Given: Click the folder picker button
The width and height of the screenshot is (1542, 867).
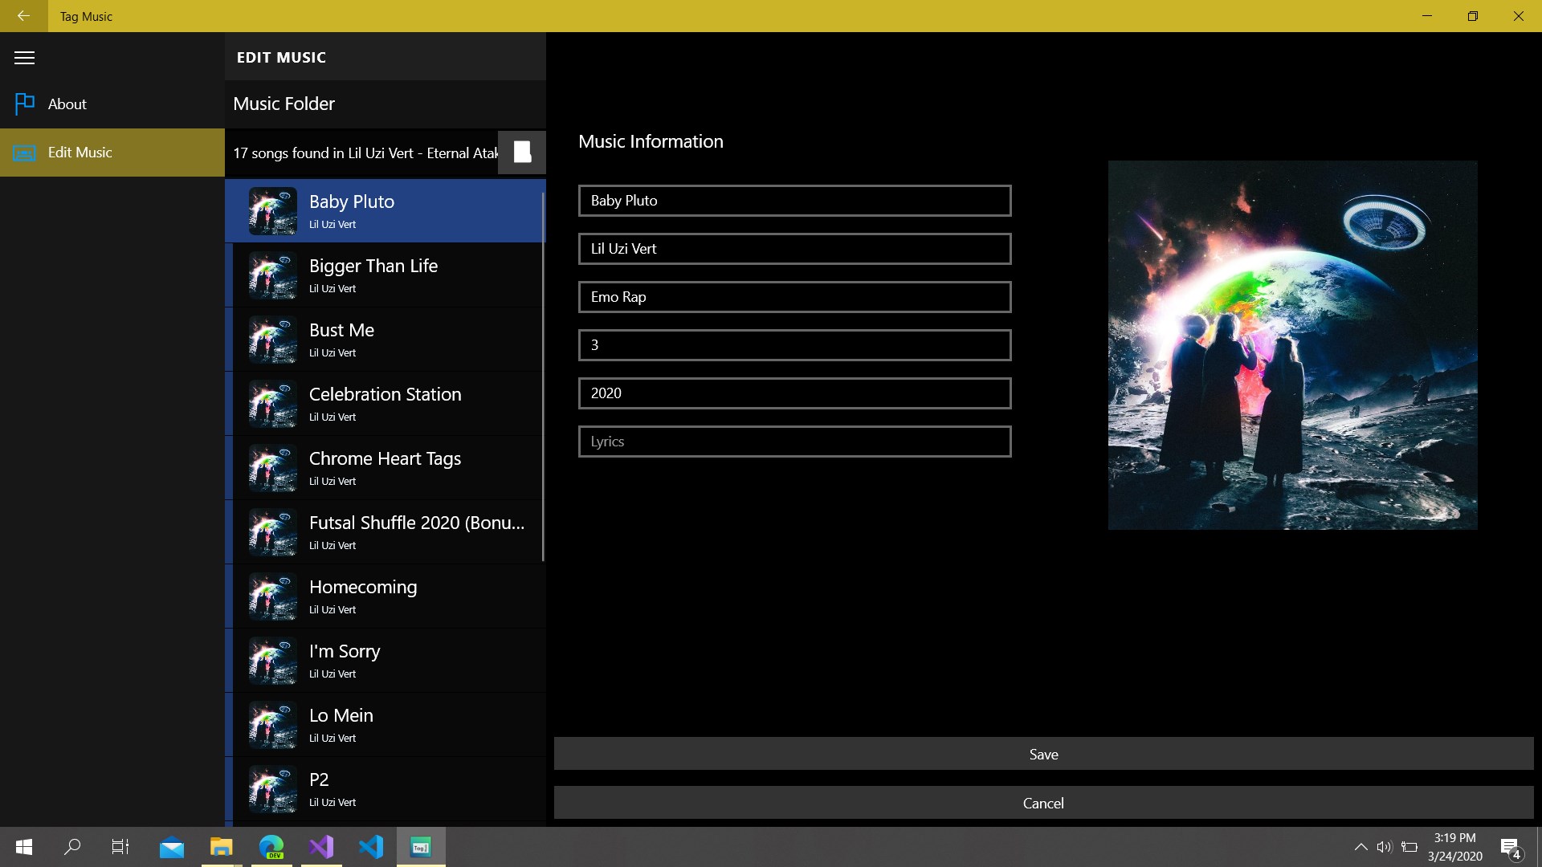Looking at the screenshot, I should (522, 153).
